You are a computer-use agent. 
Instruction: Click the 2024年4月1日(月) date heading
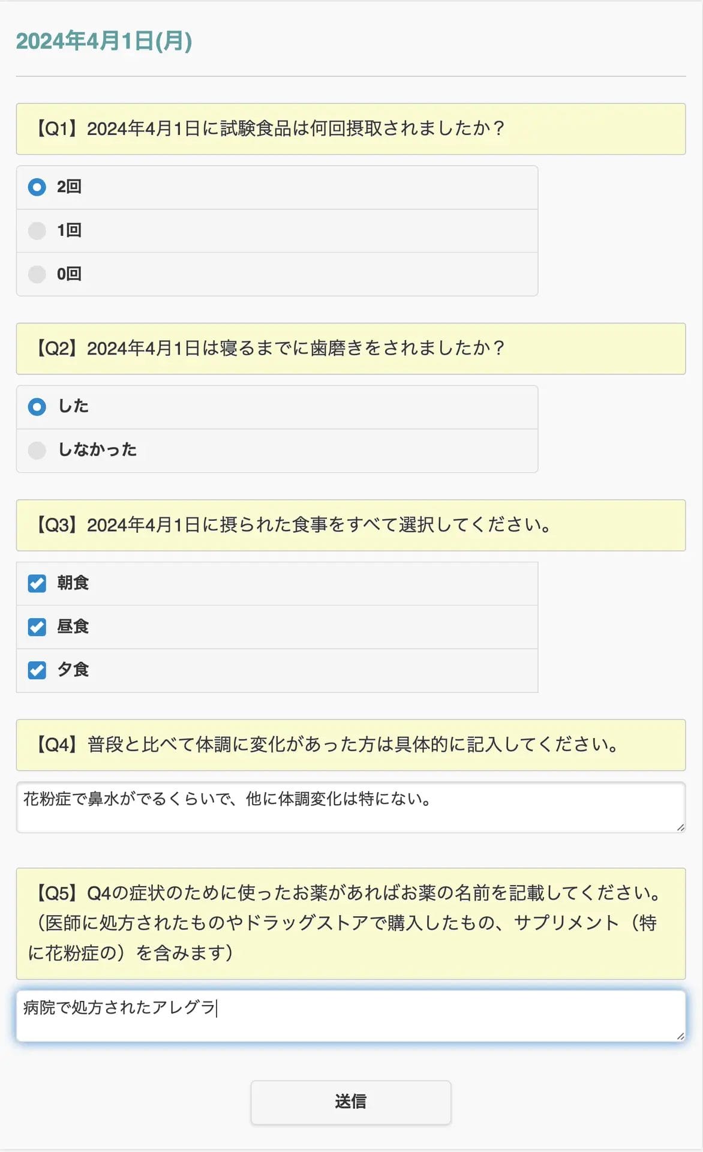pyautogui.click(x=104, y=41)
